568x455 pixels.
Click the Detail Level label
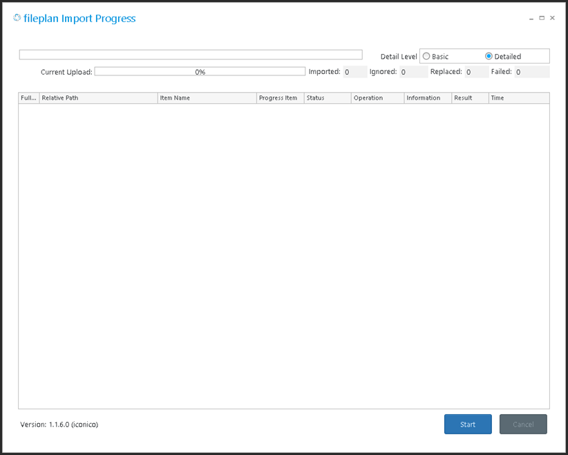[399, 57]
